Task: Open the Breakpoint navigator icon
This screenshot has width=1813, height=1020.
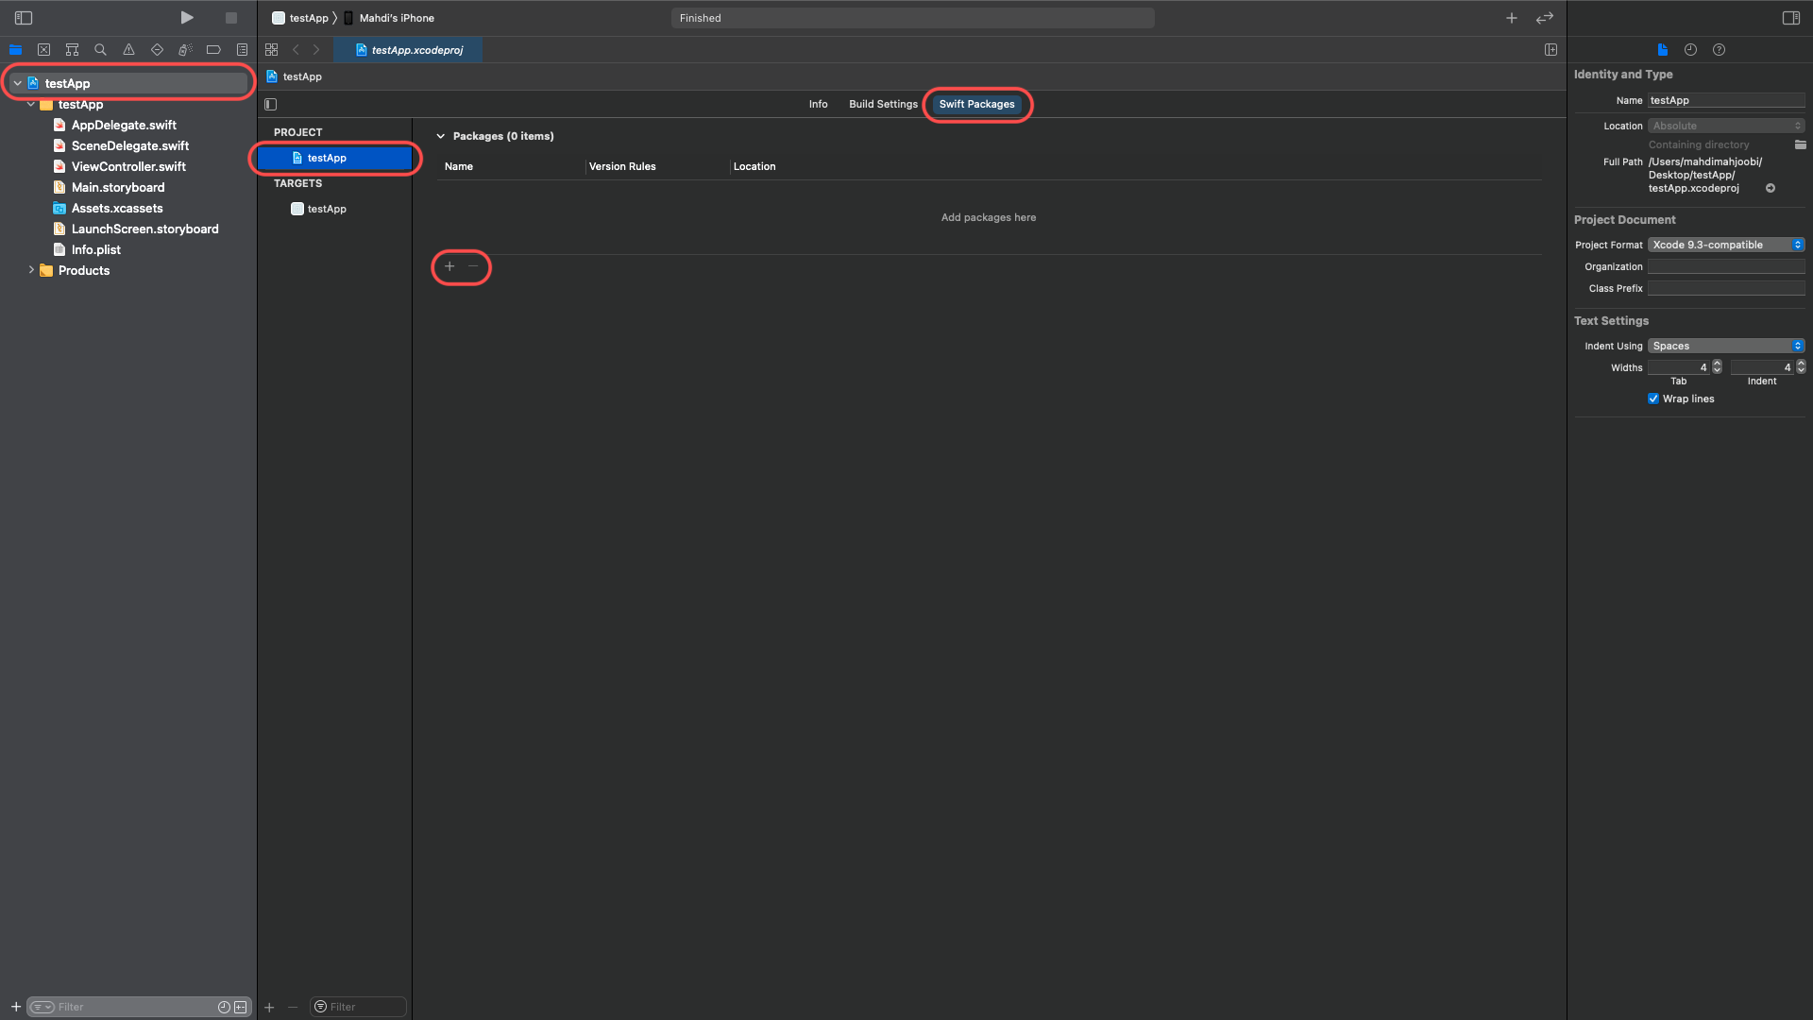Action: pyautogui.click(x=213, y=50)
